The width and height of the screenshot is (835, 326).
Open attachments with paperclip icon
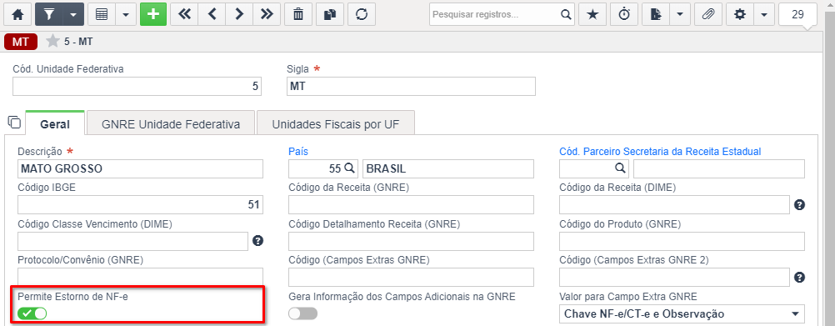707,14
